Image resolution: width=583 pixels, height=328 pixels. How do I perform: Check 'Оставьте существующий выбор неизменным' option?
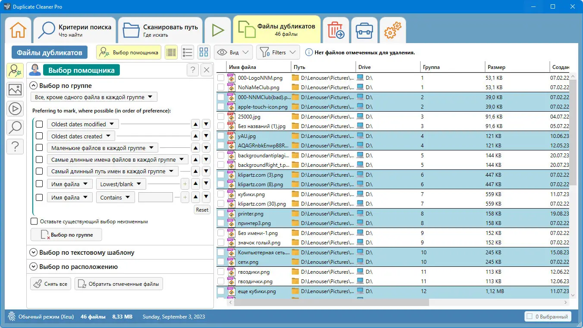click(34, 222)
